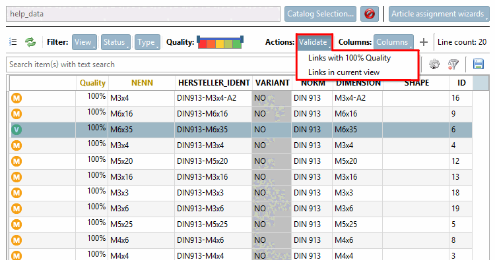This screenshot has width=495, height=260.
Task: Click ID cell 16
Action: [461, 98]
